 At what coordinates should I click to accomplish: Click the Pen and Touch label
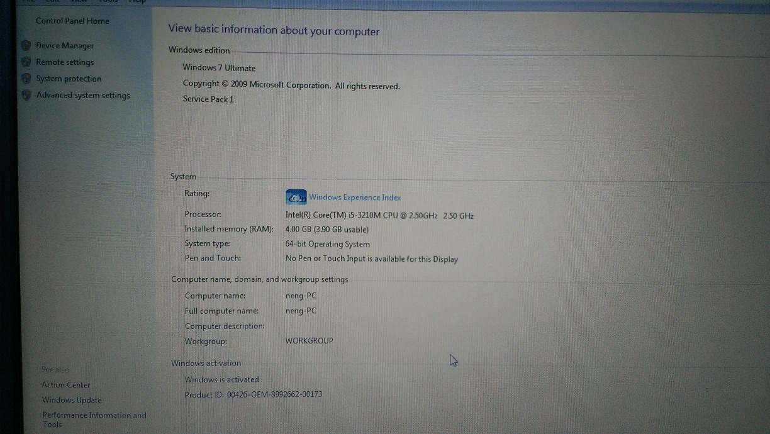pyautogui.click(x=213, y=258)
